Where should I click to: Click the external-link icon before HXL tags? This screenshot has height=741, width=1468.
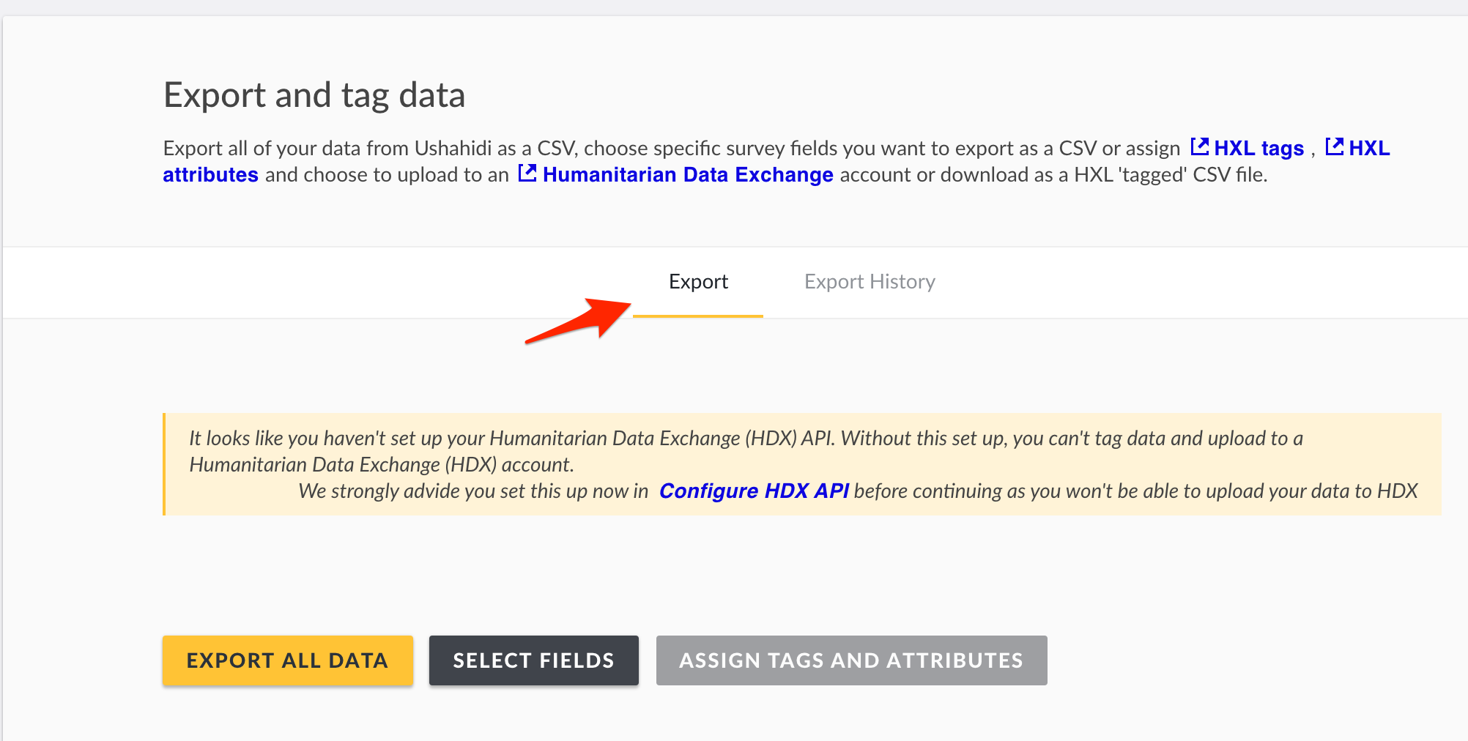1199,146
